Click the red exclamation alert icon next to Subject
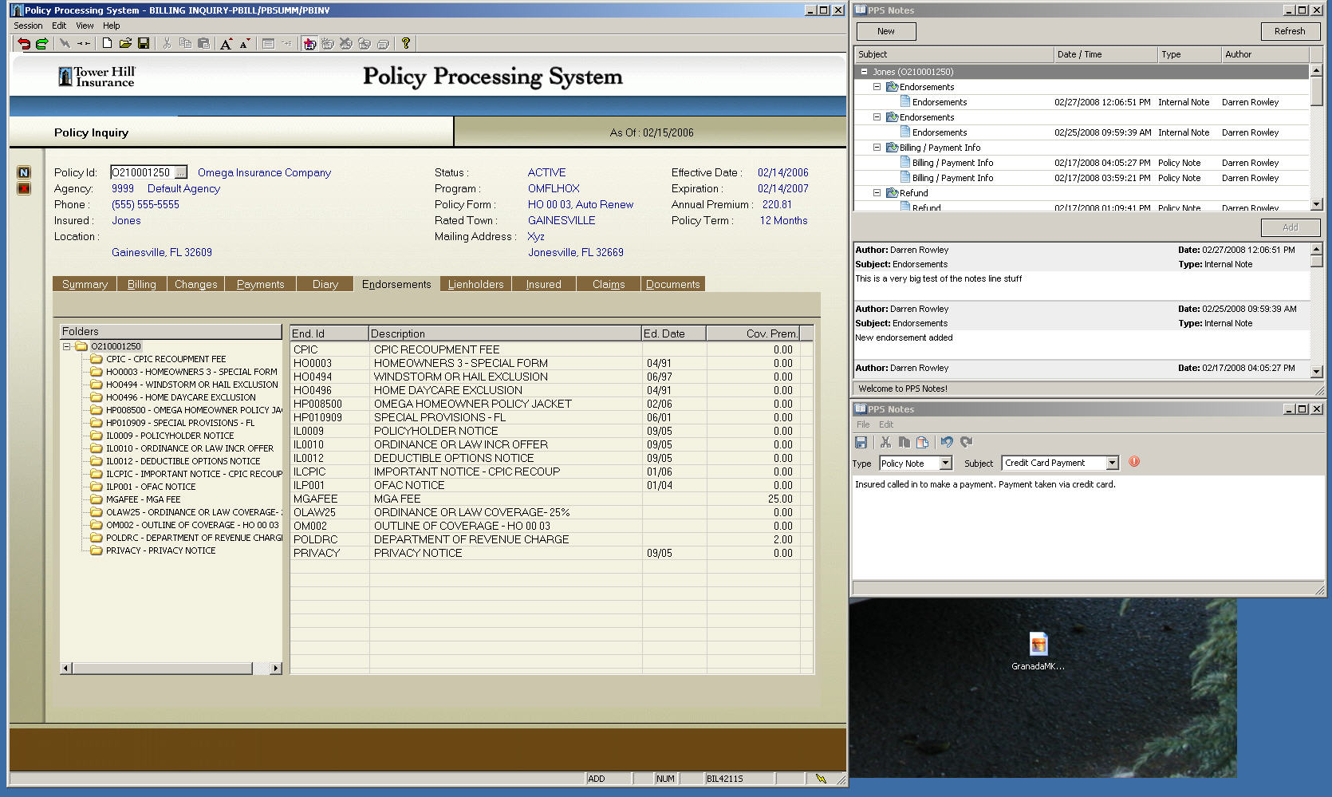 point(1134,462)
